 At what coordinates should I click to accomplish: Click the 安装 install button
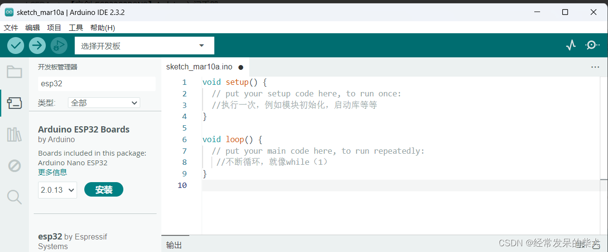click(x=104, y=190)
